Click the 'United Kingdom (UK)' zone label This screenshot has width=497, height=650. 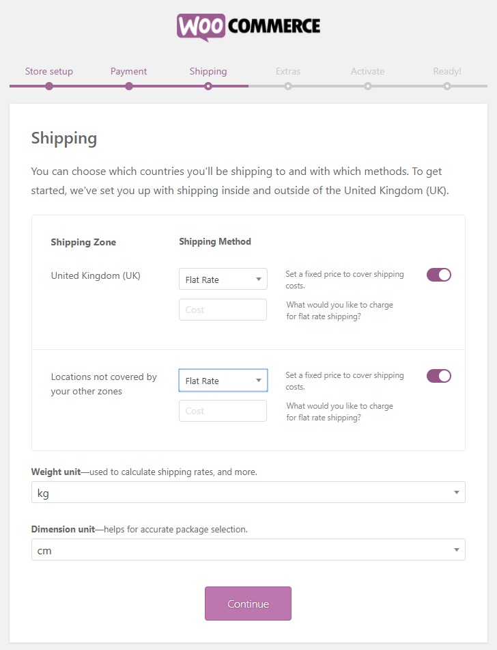click(x=96, y=275)
